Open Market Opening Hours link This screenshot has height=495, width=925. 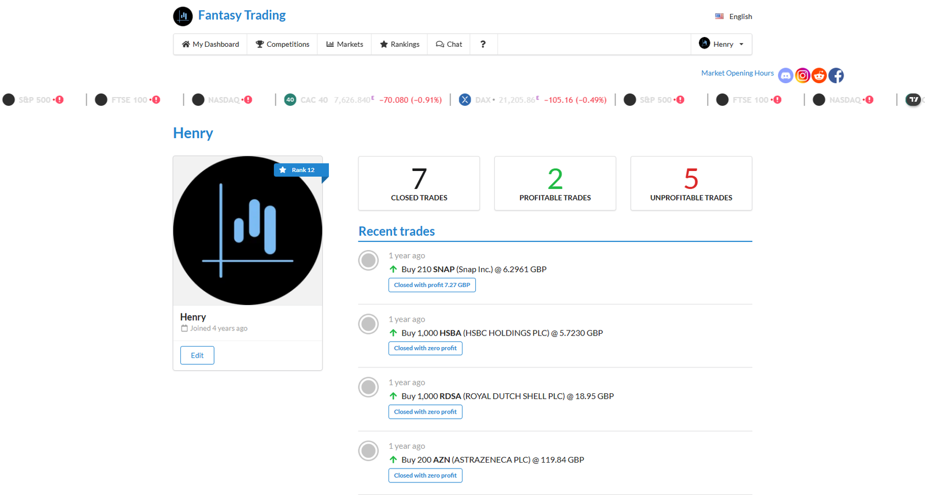click(x=737, y=73)
